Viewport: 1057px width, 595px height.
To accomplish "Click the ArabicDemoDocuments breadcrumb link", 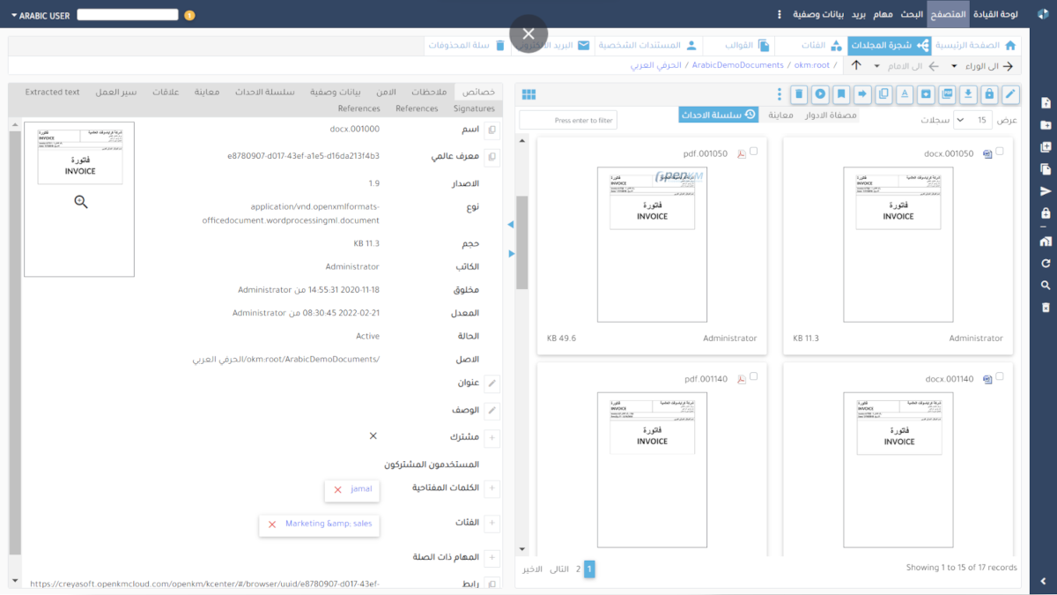I will 738,65.
